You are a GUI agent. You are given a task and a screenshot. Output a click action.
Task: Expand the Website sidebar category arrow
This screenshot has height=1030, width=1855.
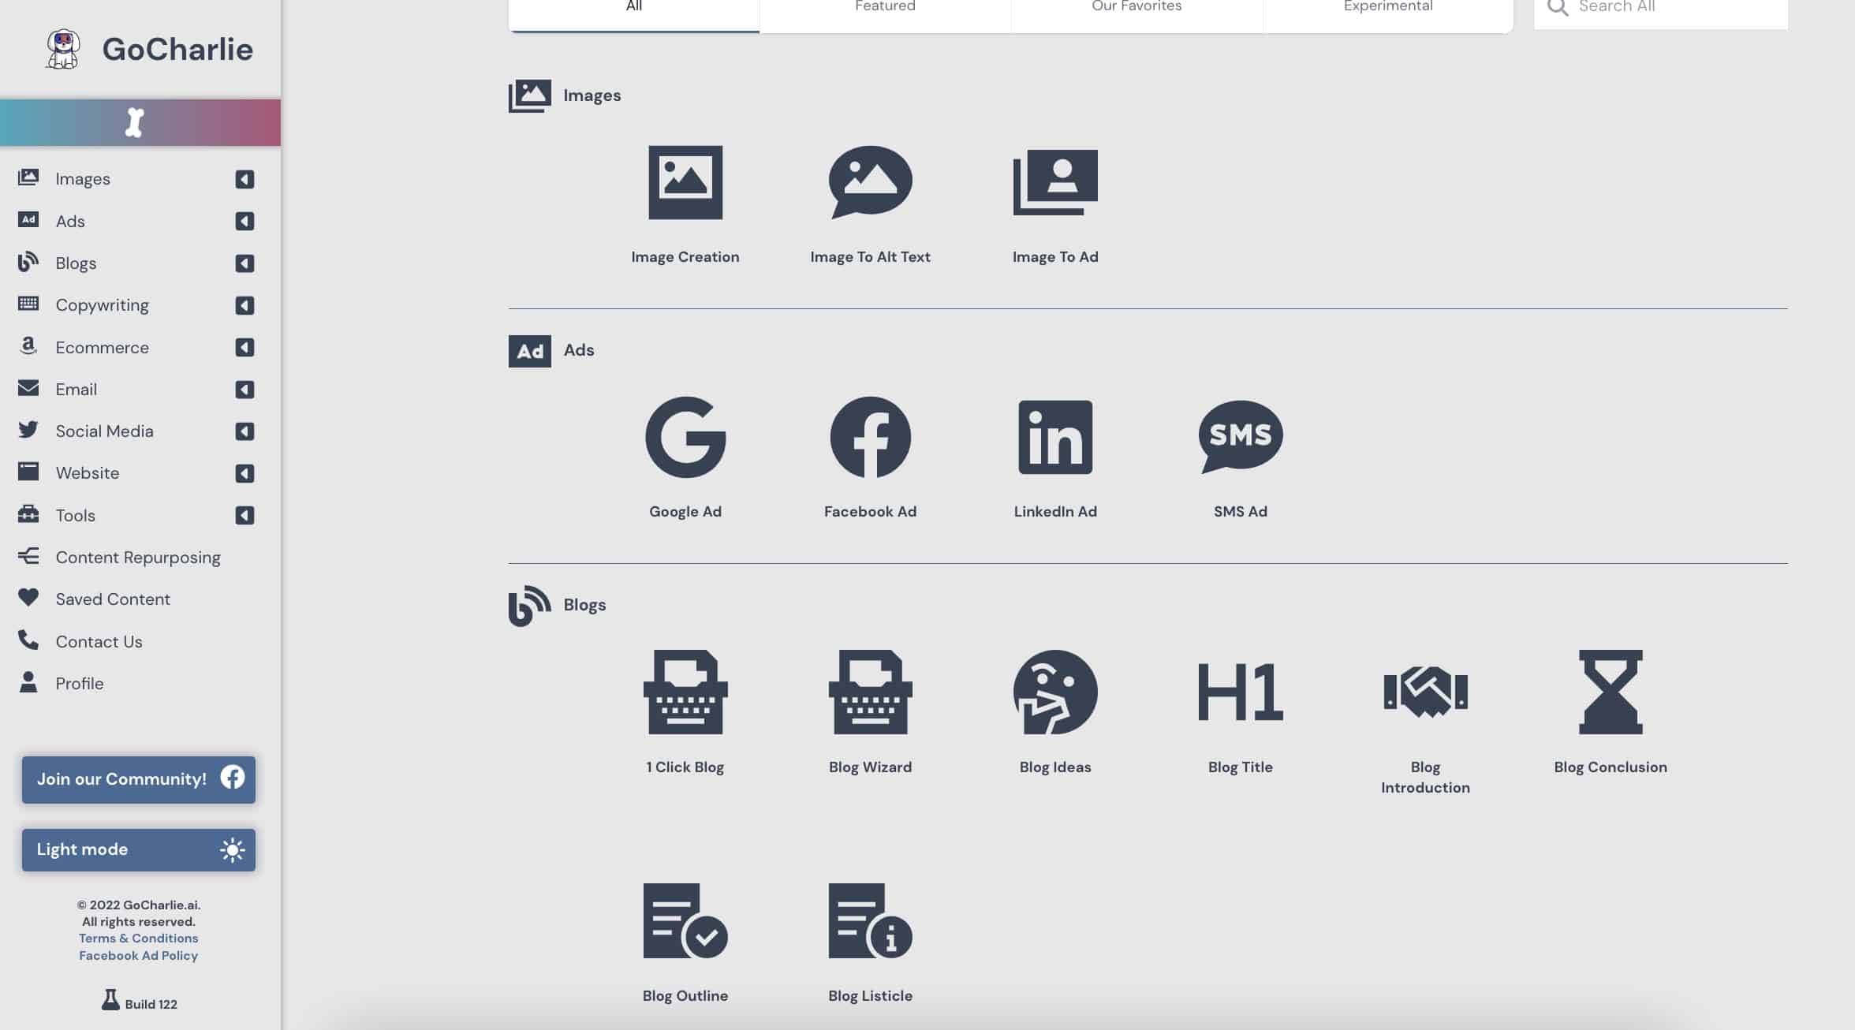244,473
